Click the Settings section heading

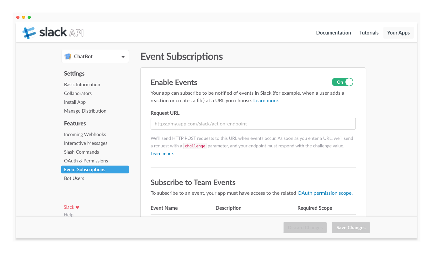(74, 74)
